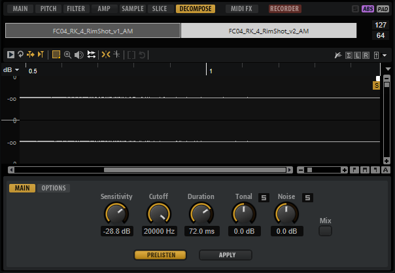Click the Cutoff value 20000 Hz
Image resolution: width=395 pixels, height=273 pixels.
159,231
